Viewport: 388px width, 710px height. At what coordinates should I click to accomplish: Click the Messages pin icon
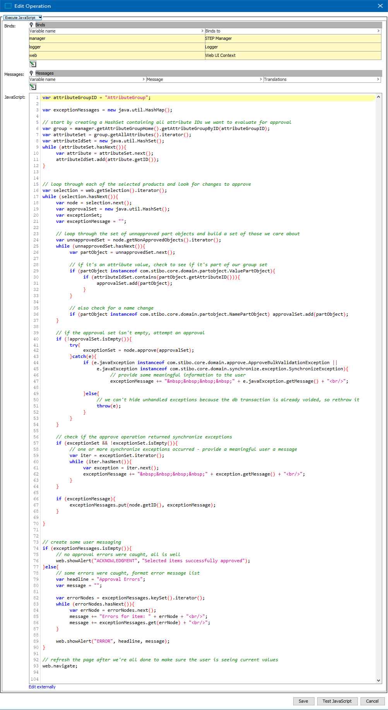tap(32, 73)
